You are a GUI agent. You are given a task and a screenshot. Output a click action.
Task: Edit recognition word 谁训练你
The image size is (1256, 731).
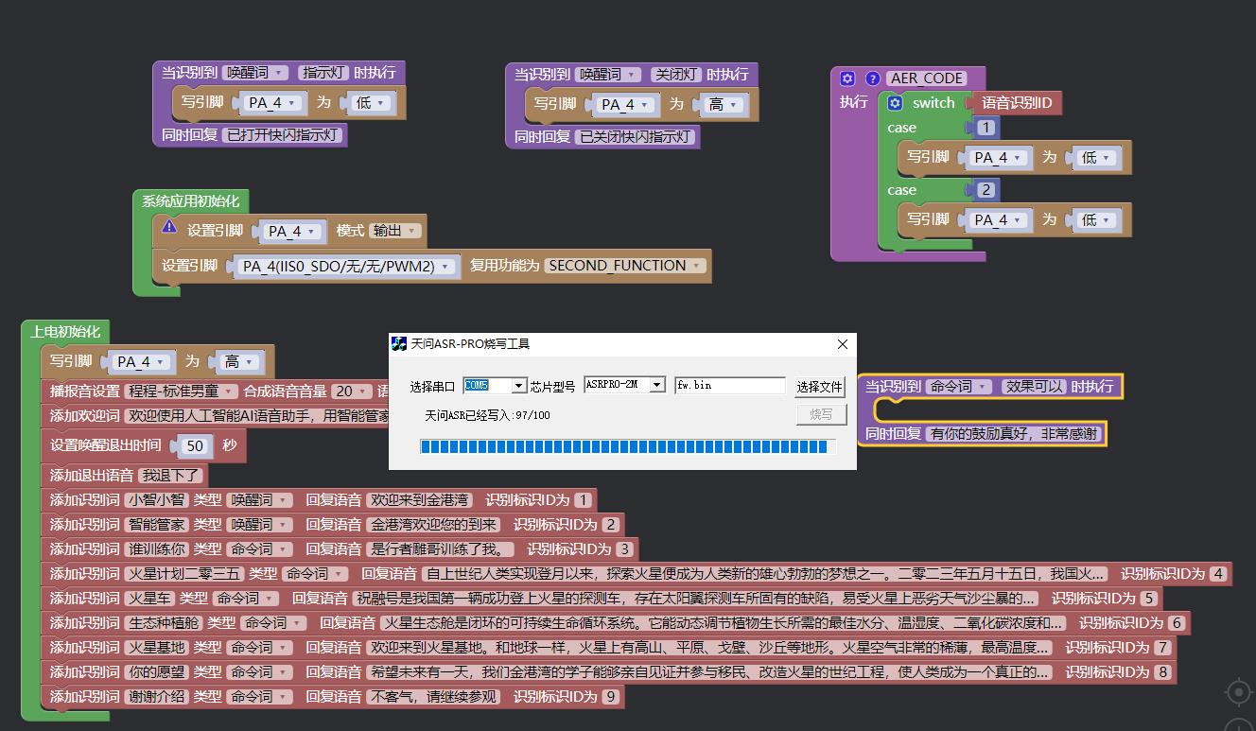tap(156, 549)
